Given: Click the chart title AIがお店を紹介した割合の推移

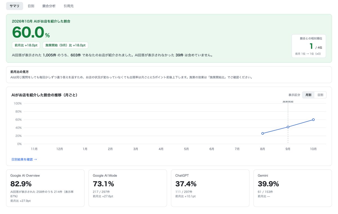Looking at the screenshot, I should coord(45,95).
